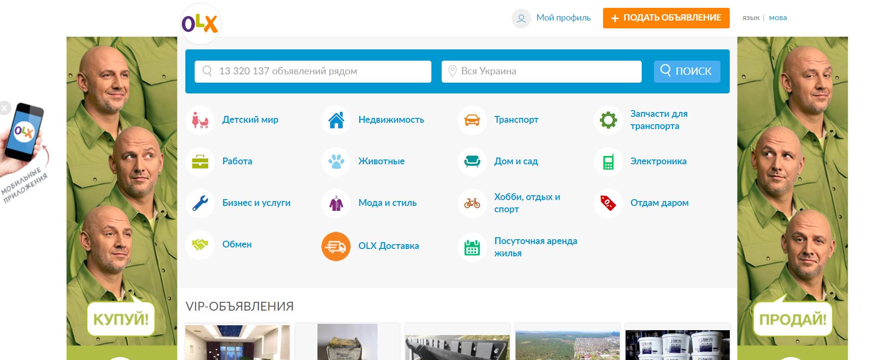Viewport: 876px width, 360px height.
Task: Open OLX Доставка link
Action: coord(389,246)
